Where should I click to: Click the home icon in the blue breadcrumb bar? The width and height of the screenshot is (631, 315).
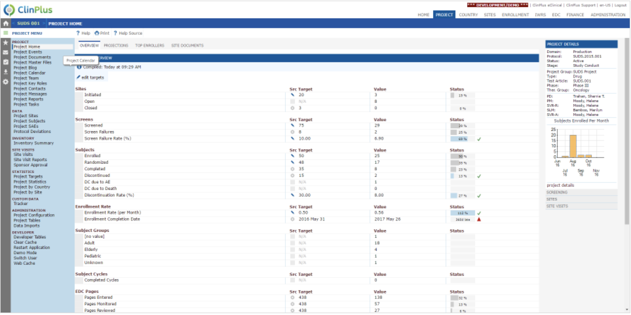tap(6, 24)
